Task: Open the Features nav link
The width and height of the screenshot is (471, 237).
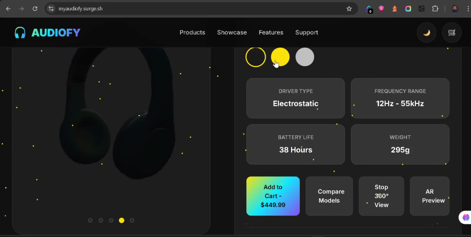Action: [x=271, y=32]
